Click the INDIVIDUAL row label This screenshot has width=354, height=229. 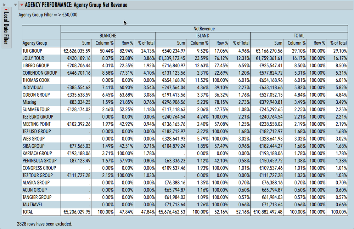coord(33,87)
